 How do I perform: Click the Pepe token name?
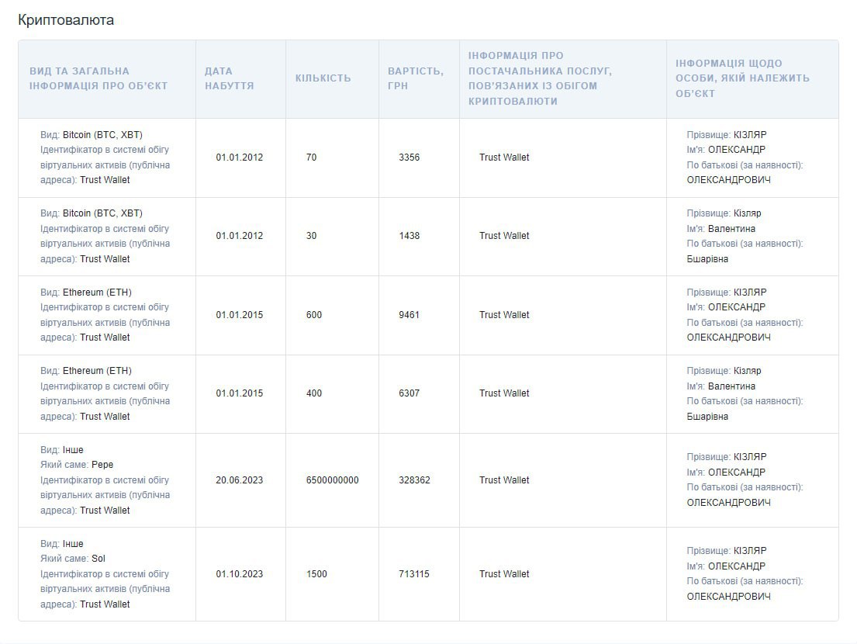click(102, 465)
